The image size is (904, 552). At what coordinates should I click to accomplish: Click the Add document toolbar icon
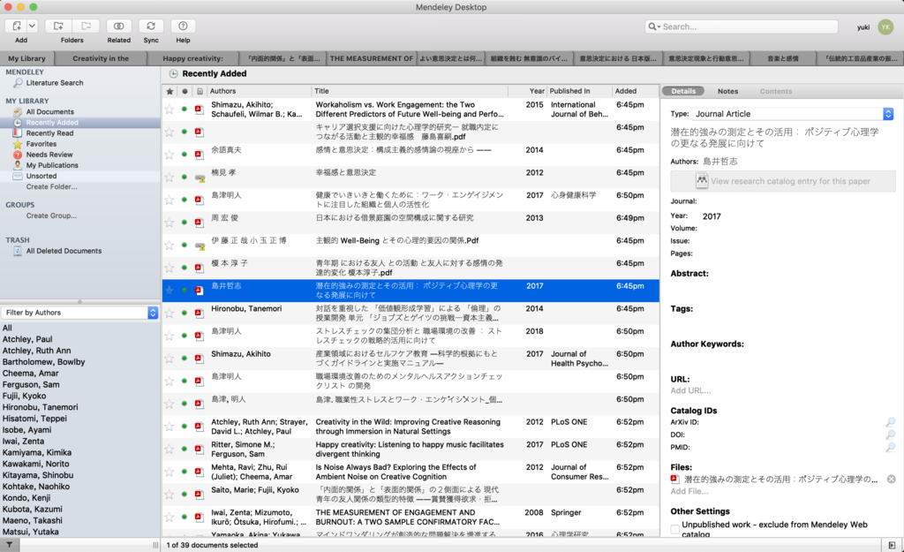(x=17, y=26)
